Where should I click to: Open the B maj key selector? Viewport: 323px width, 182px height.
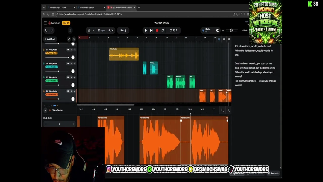123,30
